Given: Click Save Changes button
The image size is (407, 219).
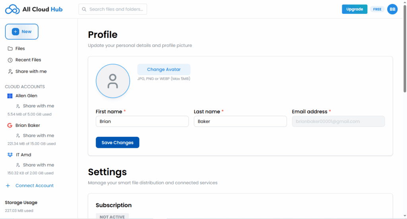Looking at the screenshot, I should [117, 142].
